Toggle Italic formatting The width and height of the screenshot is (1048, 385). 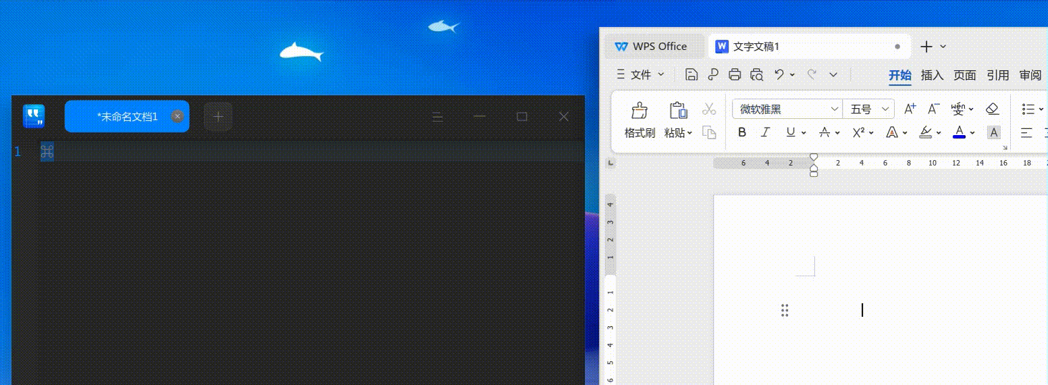[765, 132]
